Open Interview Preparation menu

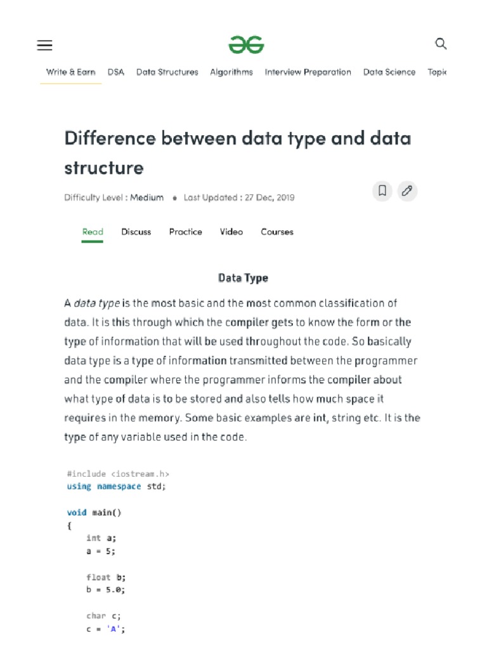308,72
